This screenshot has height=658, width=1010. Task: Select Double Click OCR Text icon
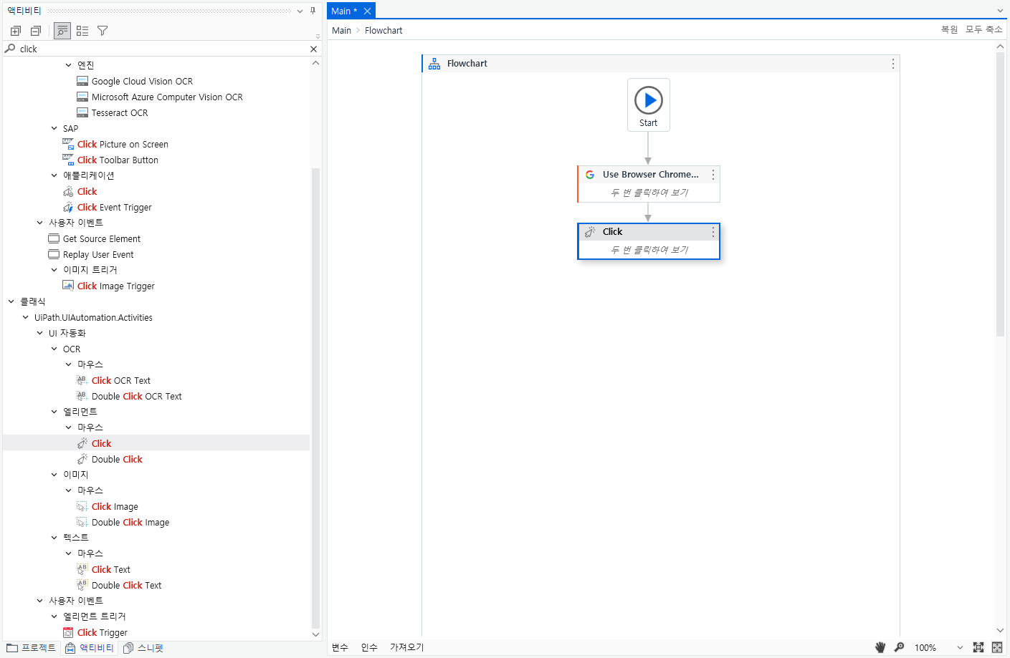point(82,396)
